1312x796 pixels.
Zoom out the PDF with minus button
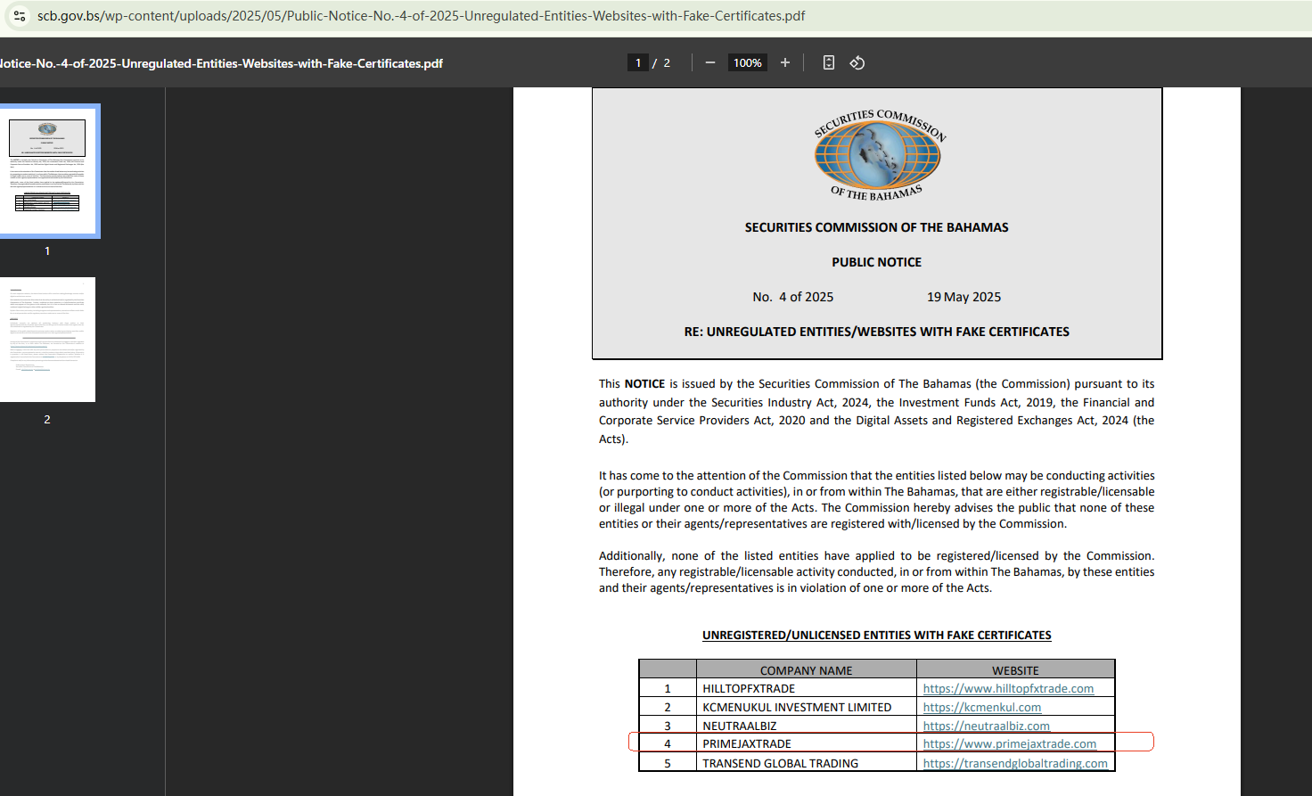[710, 62]
